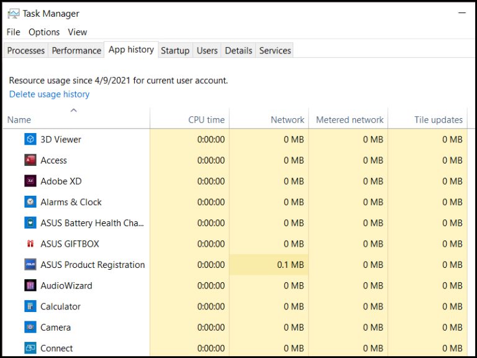Viewport: 477px width, 358px height.
Task: Switch to the Performance tab
Action: tap(76, 50)
